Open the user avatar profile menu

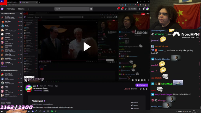(x=148, y=9)
